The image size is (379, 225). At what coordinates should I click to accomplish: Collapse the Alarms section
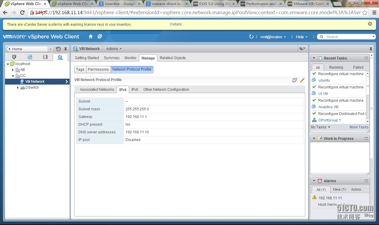(x=314, y=181)
